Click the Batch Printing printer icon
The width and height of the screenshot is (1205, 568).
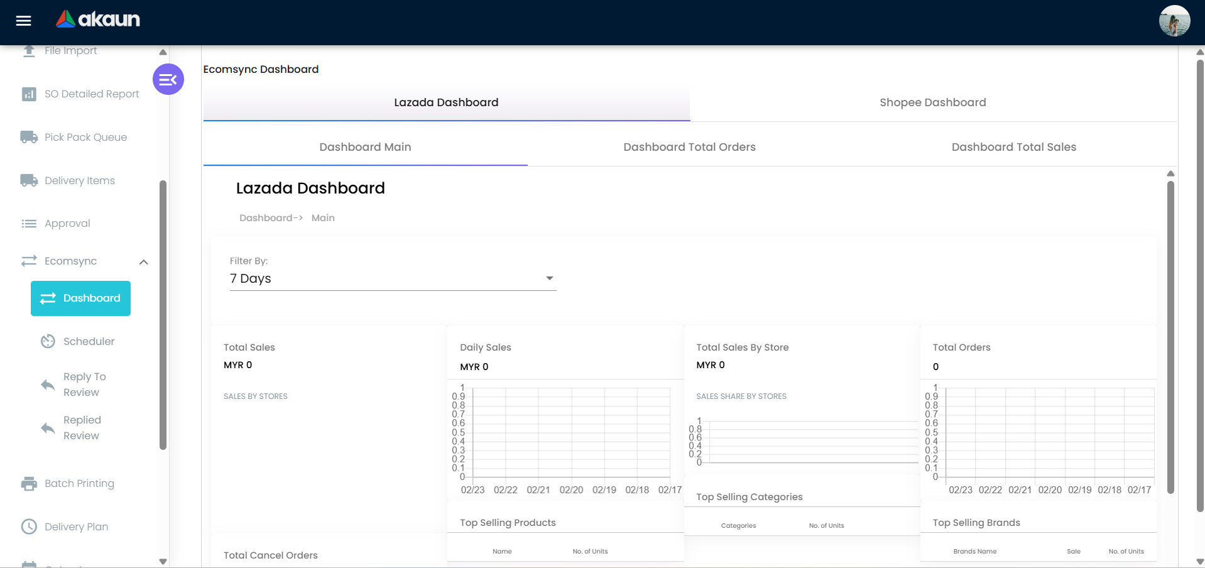(29, 484)
